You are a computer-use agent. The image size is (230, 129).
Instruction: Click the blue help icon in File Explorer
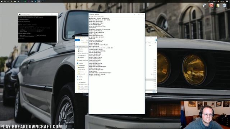(156, 40)
